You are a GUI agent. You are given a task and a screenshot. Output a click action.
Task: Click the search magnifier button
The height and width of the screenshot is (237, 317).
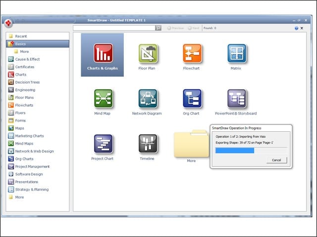pyautogui.click(x=158, y=28)
